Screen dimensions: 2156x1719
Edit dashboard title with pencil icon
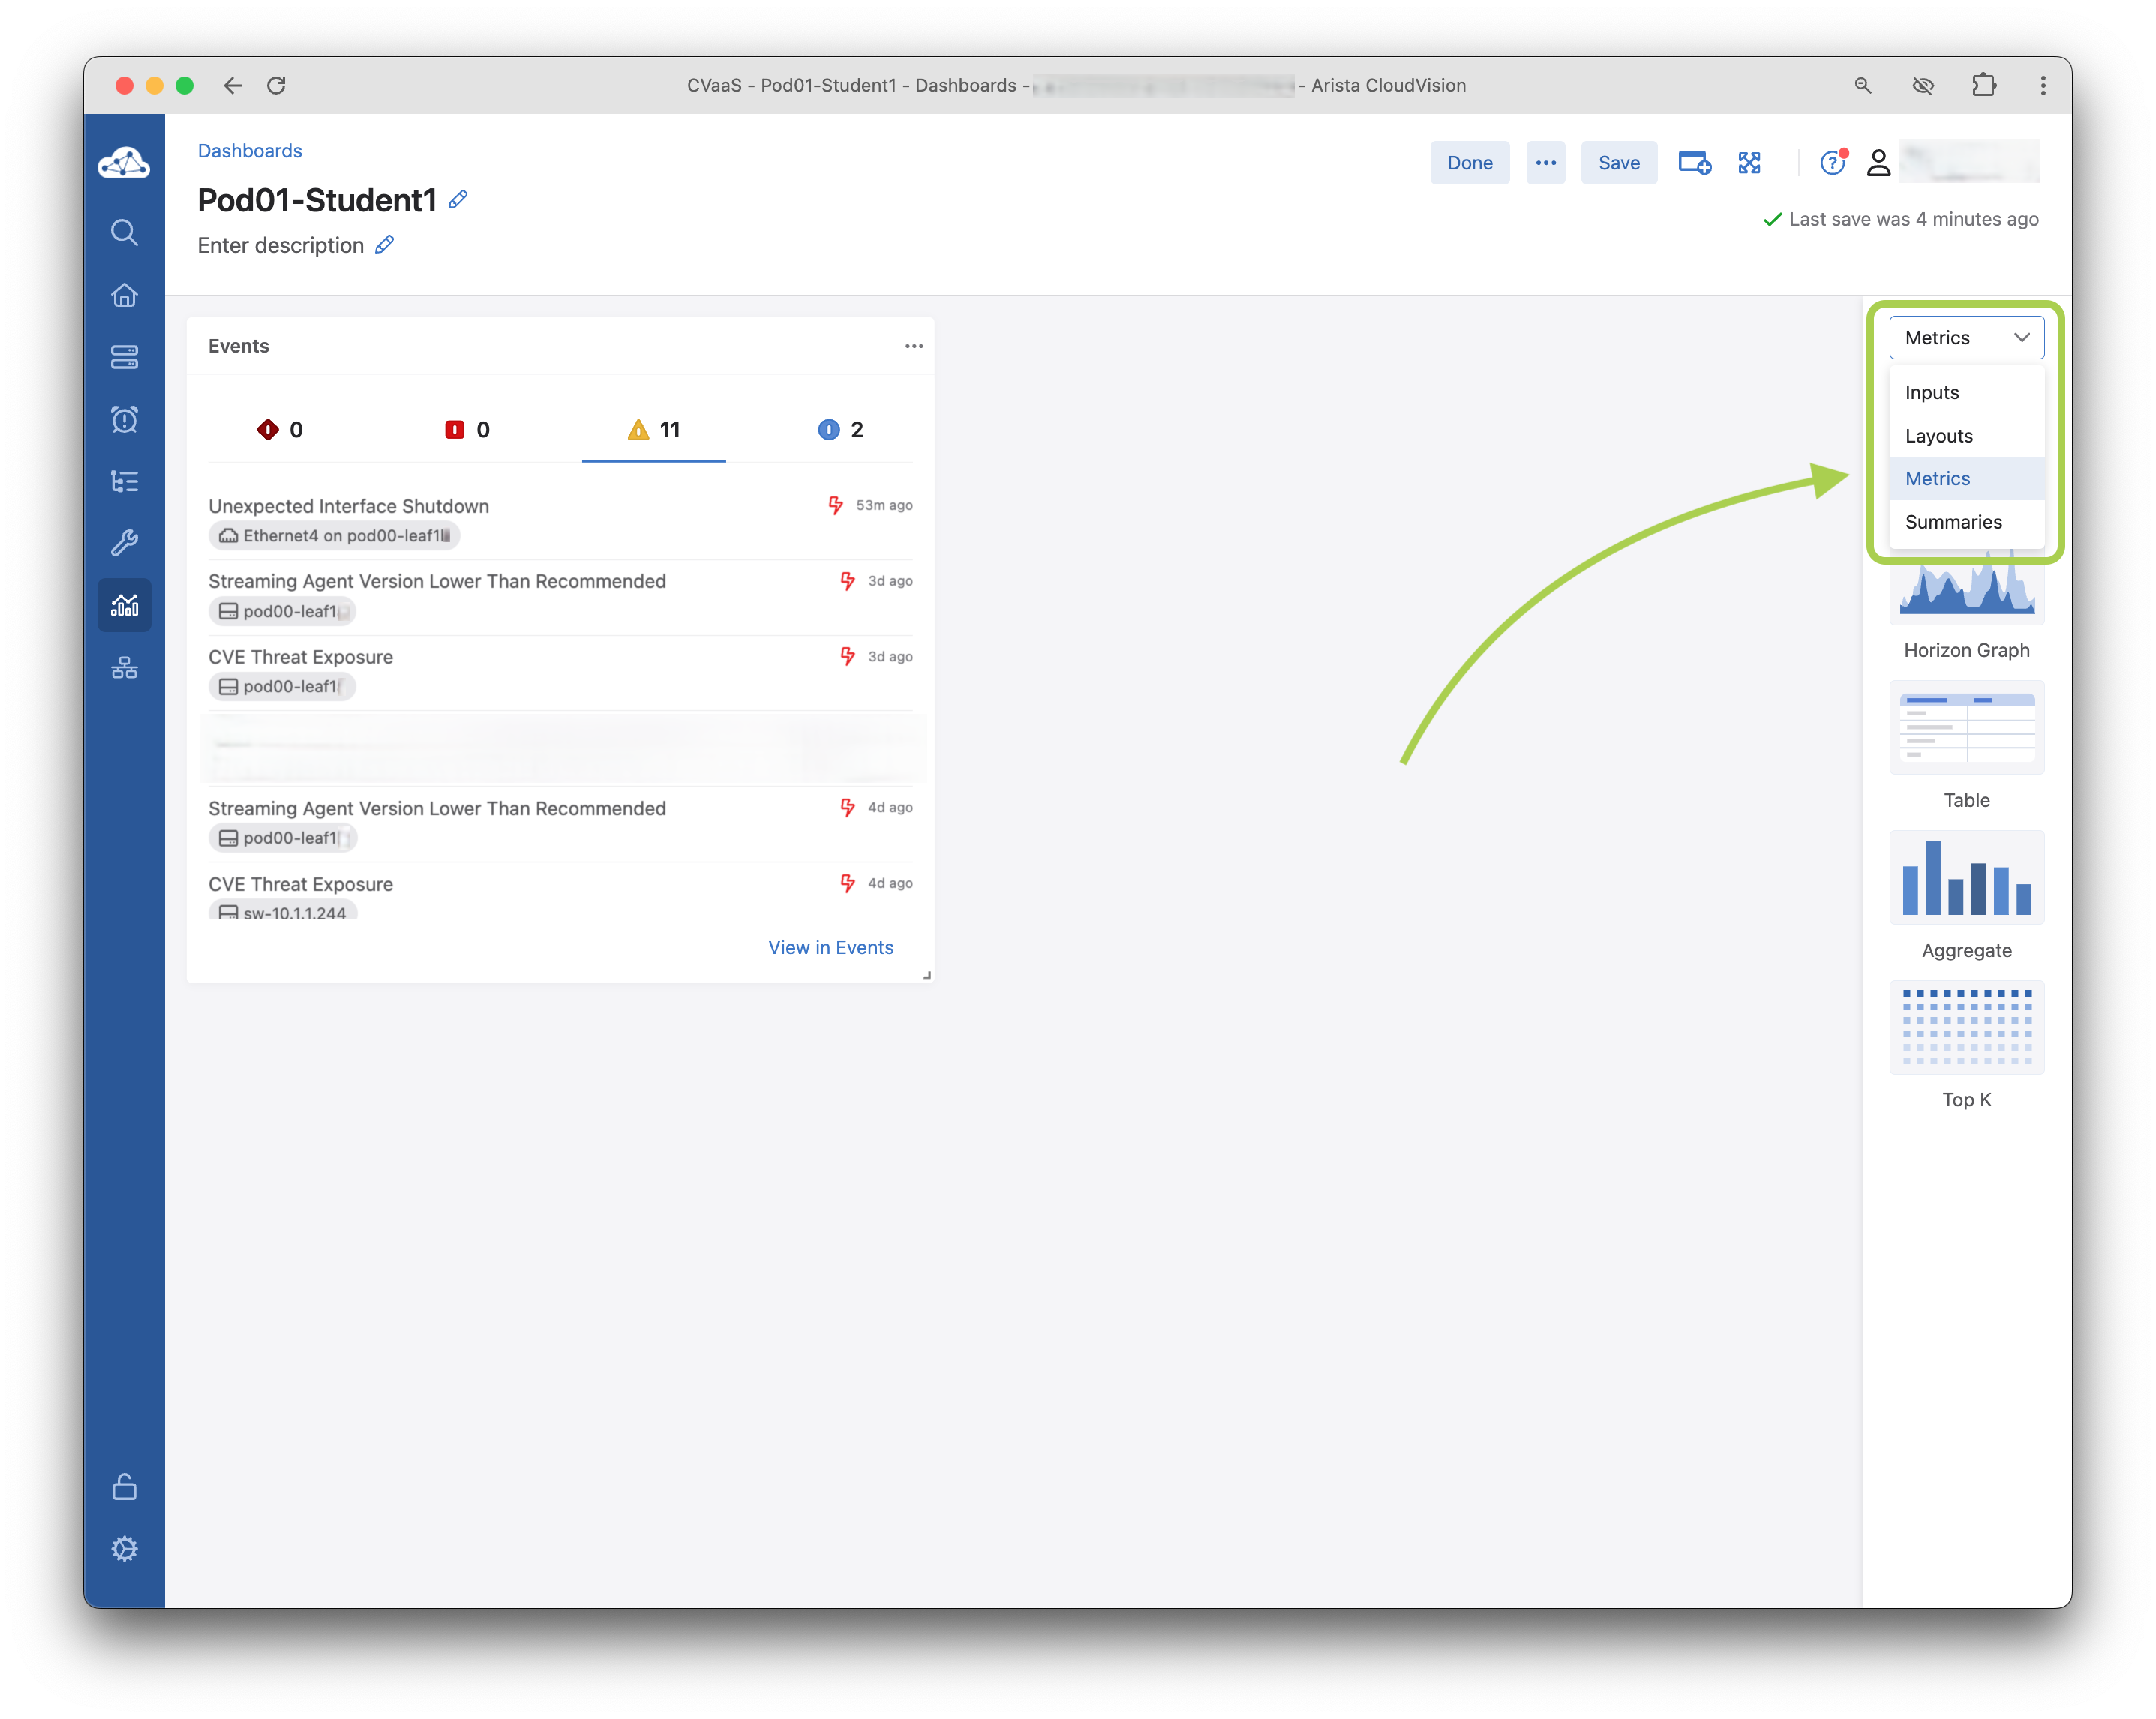[x=458, y=200]
